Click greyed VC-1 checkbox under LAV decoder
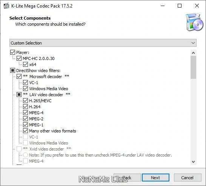The width and height of the screenshot is (206, 186). point(25,137)
